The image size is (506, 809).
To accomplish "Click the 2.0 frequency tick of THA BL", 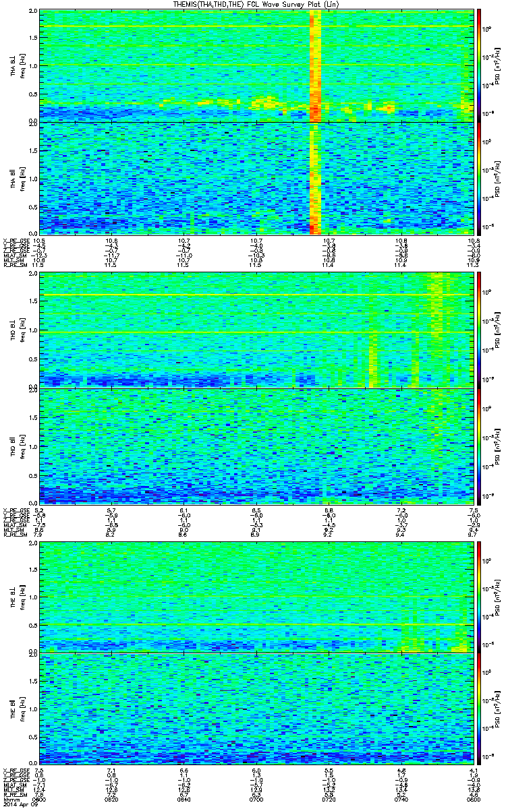I will (34, 12).
